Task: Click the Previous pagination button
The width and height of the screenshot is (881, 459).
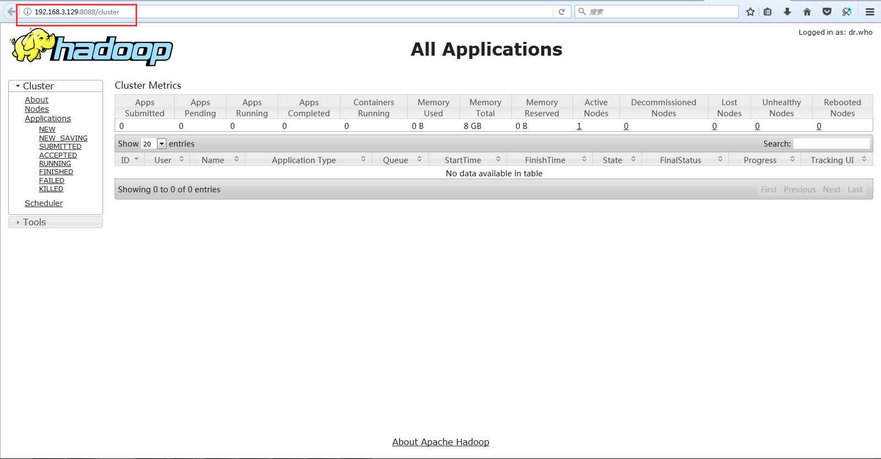Action: pos(799,190)
